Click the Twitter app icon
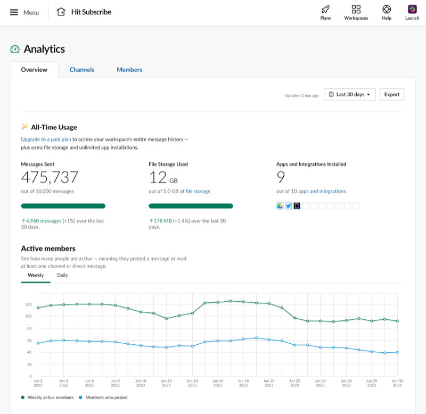The image size is (426, 414). 289,206
